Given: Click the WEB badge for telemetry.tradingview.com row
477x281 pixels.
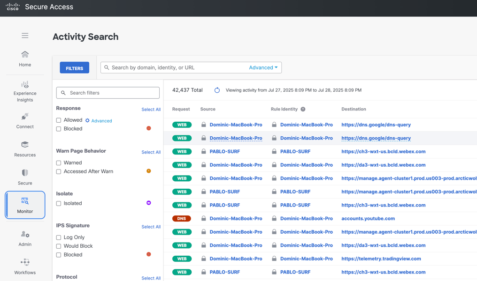Looking at the screenshot, I should (x=182, y=259).
